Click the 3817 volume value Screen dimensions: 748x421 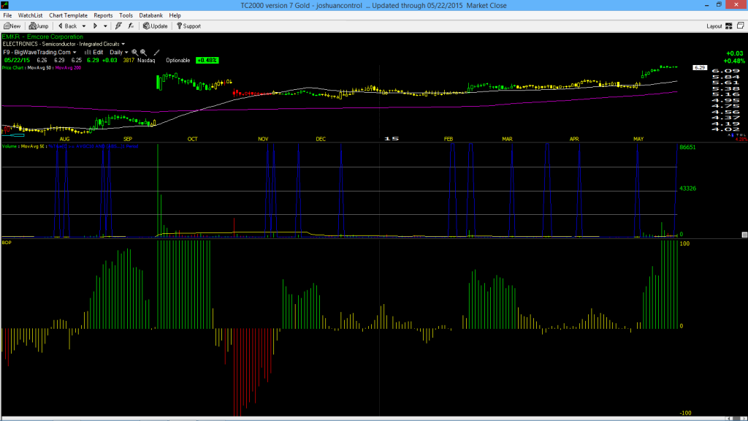[129, 61]
